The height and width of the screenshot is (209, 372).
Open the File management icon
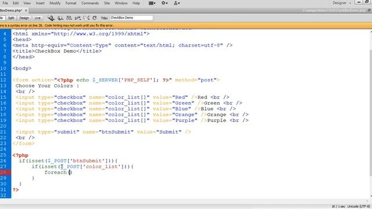click(69, 18)
